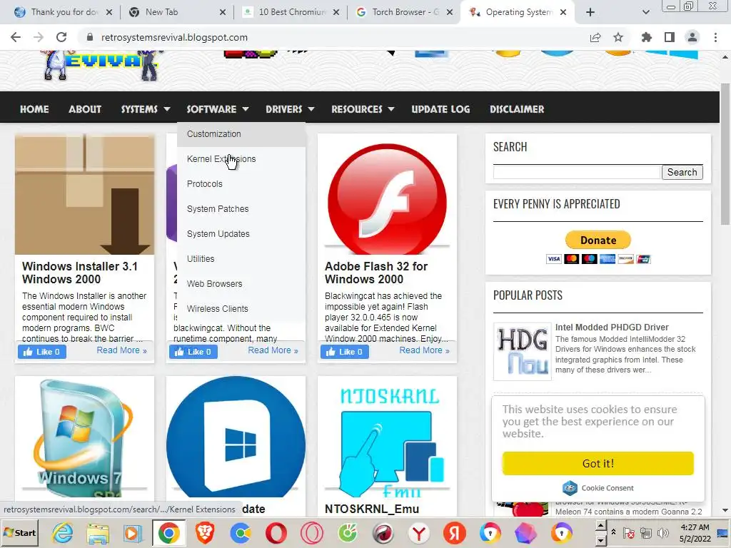
Task: Open the HOME menu item
Action: 34,109
